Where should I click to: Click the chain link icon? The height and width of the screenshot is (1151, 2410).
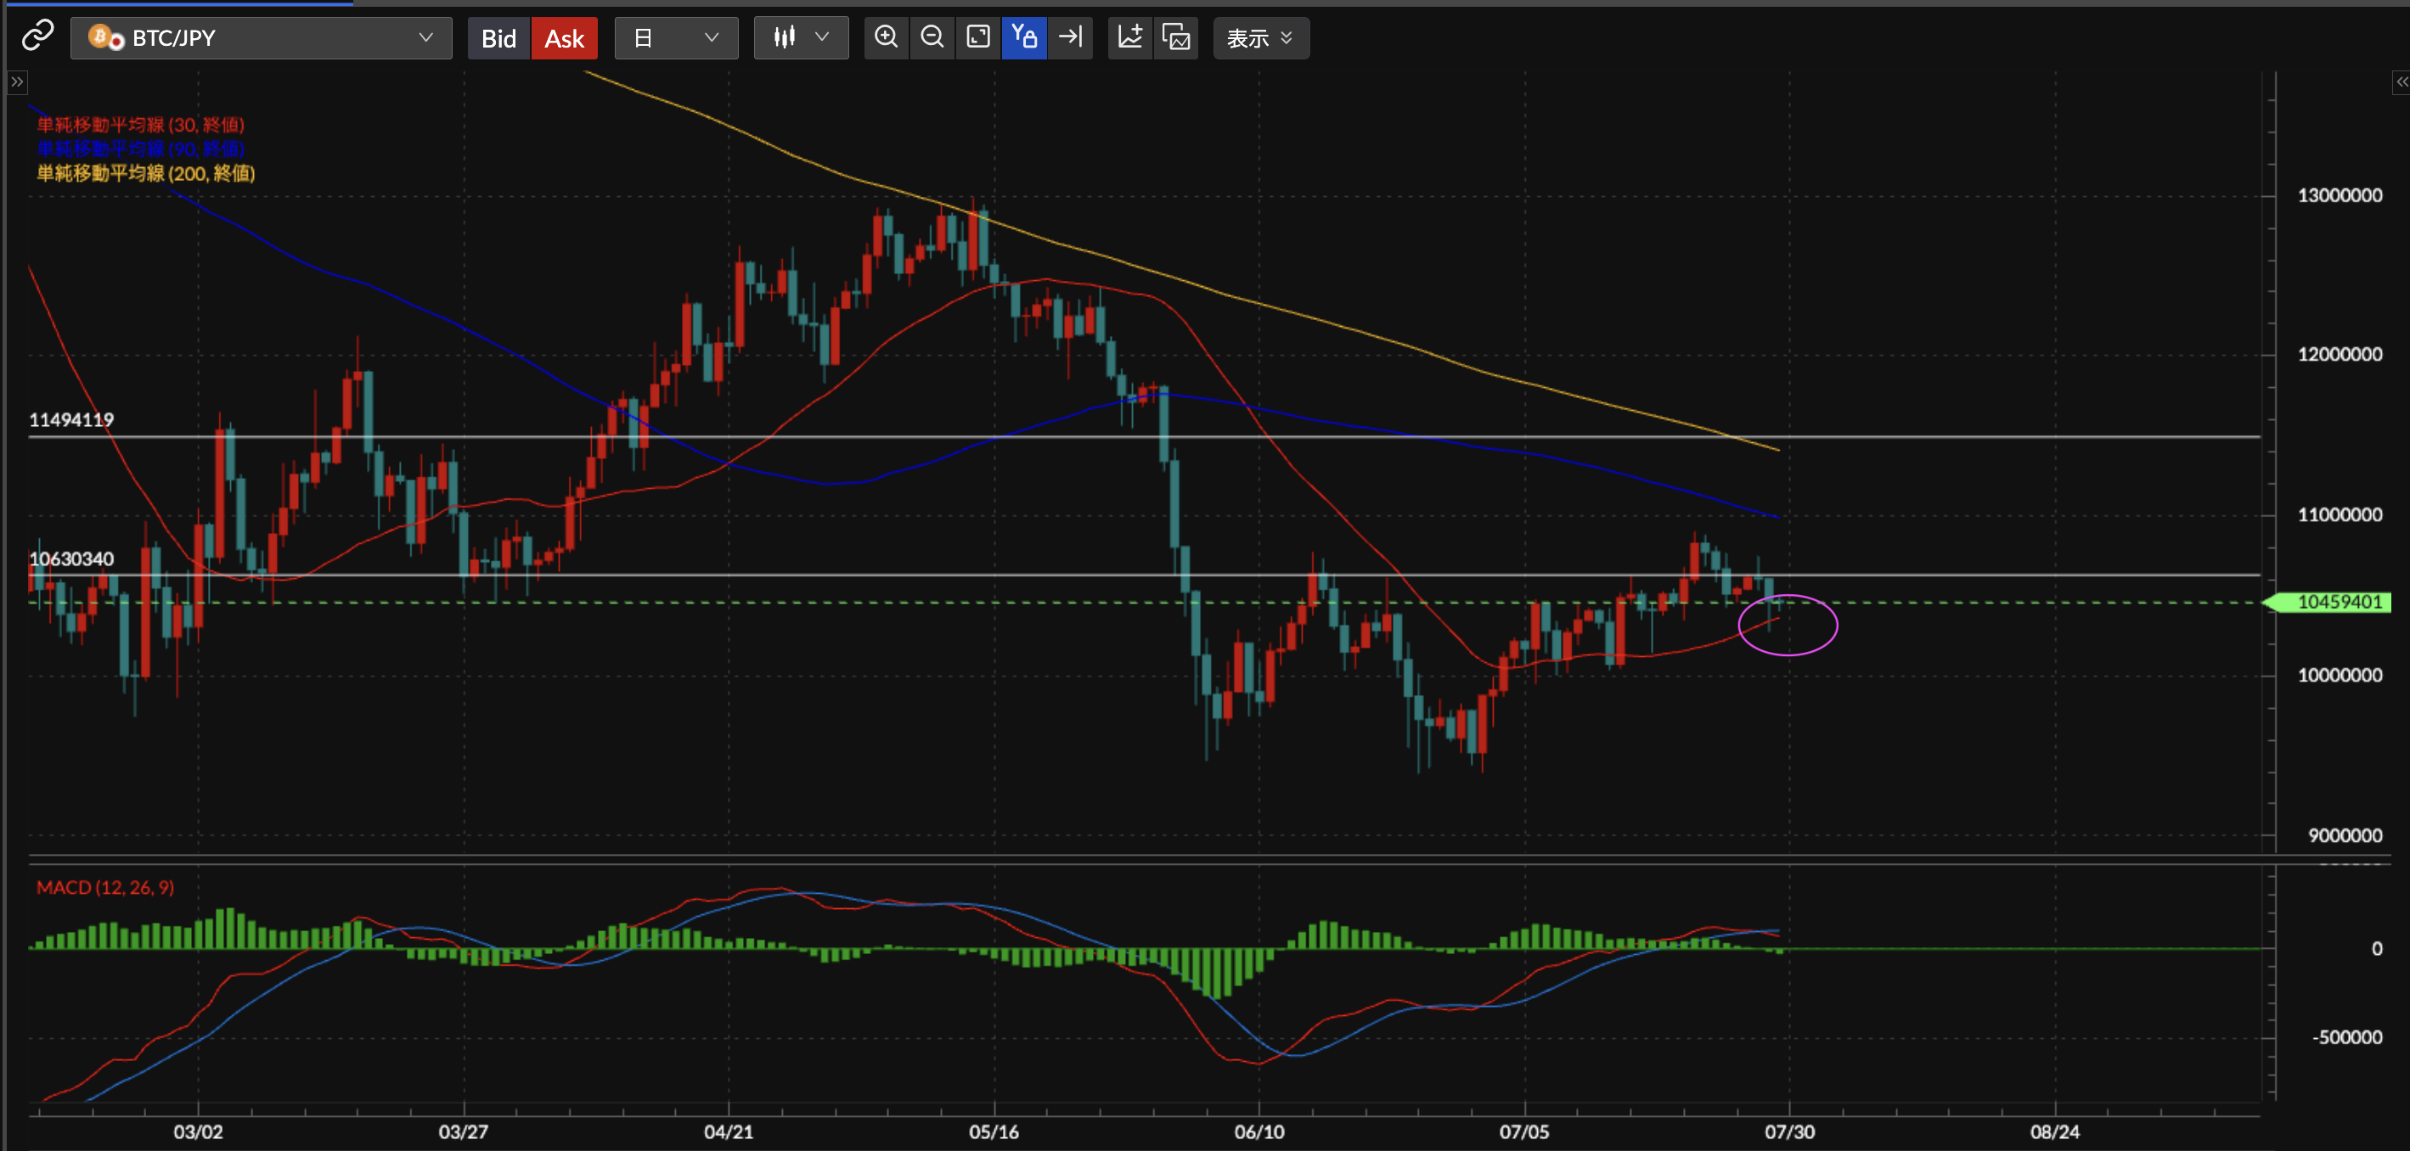click(x=37, y=36)
